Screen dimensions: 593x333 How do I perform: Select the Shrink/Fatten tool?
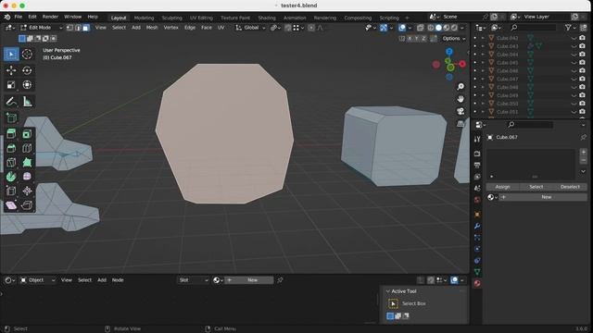27,191
